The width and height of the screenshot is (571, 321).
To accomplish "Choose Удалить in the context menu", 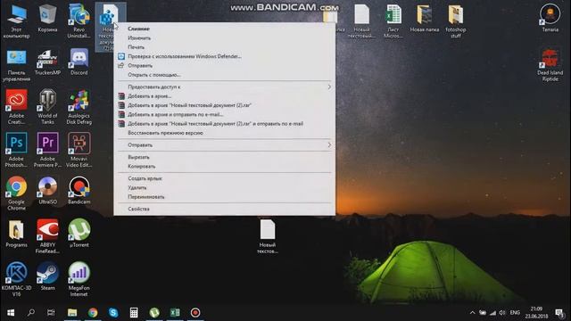I will coord(224,188).
